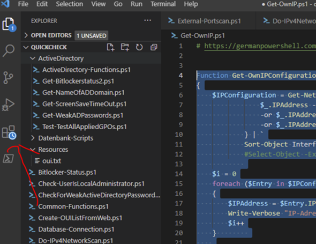
Task: Click PowerShell icon on External-Portscan.ps1 tab
Action: [171, 21]
